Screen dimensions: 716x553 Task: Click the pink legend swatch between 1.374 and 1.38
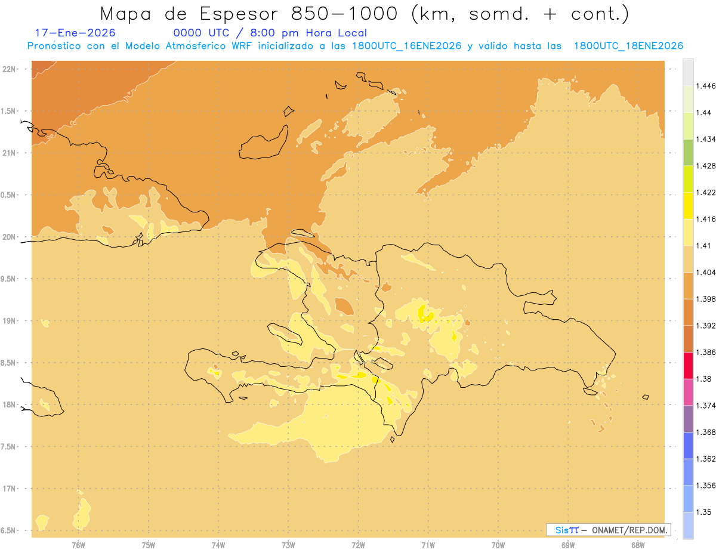688,392
